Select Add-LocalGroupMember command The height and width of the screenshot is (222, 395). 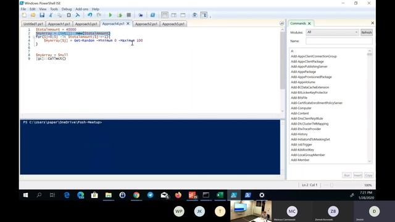pyautogui.click(x=308, y=155)
